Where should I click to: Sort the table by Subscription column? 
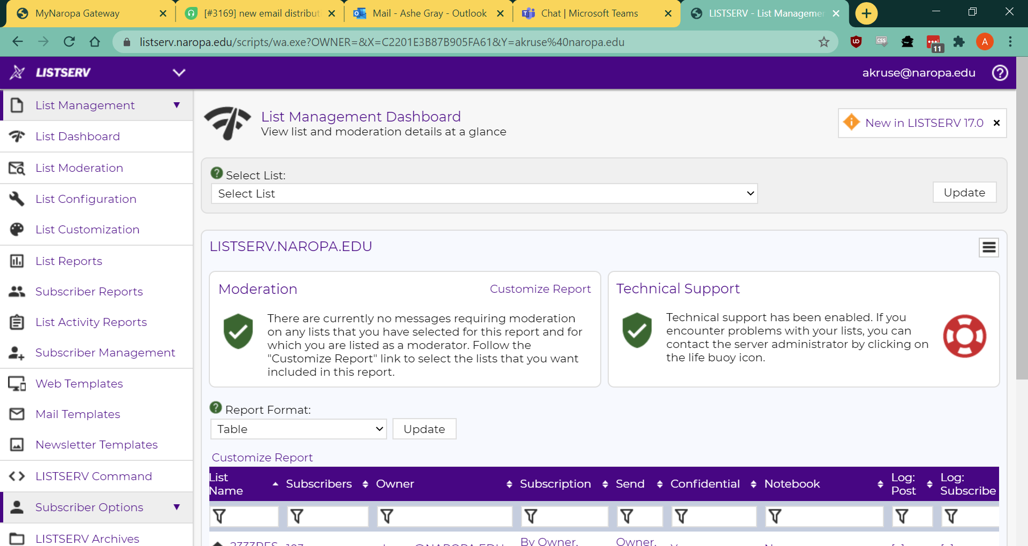(x=605, y=484)
